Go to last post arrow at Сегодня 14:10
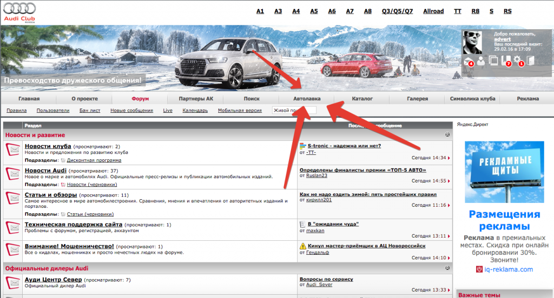This screenshot has height=298, width=554. [x=449, y=258]
